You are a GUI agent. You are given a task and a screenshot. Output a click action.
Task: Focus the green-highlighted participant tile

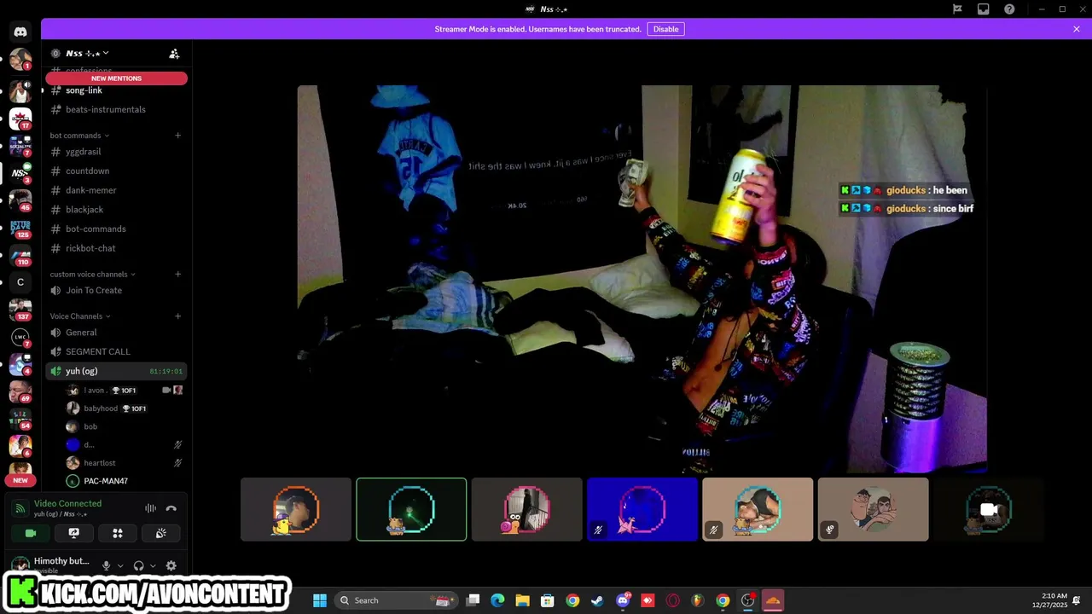(411, 509)
